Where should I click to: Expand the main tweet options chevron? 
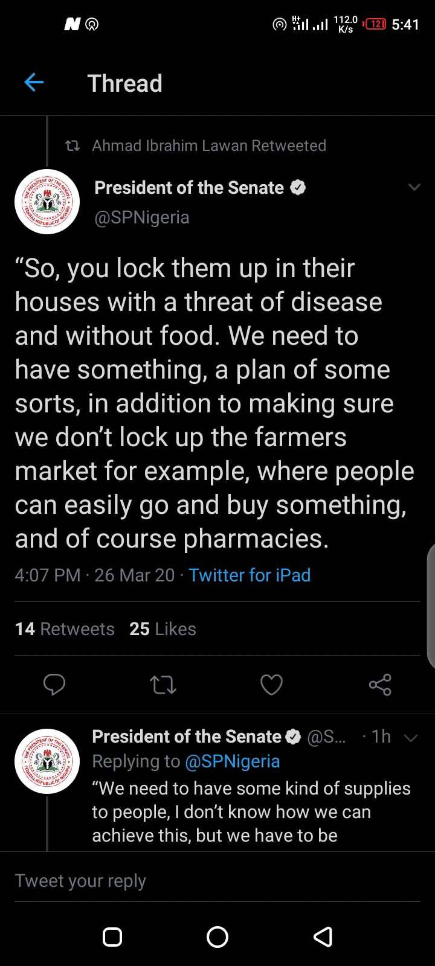pyautogui.click(x=414, y=187)
